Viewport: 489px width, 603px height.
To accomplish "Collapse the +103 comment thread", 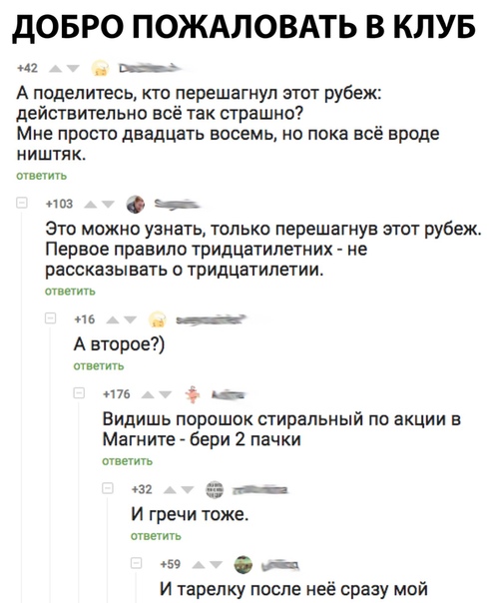I will pos(21,204).
